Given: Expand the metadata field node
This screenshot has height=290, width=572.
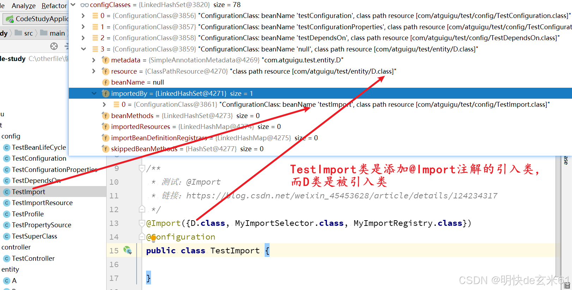Looking at the screenshot, I should pyautogui.click(x=94, y=60).
